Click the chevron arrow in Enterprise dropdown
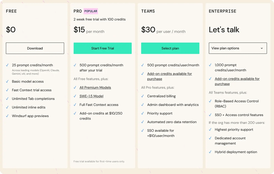 tap(262, 48)
